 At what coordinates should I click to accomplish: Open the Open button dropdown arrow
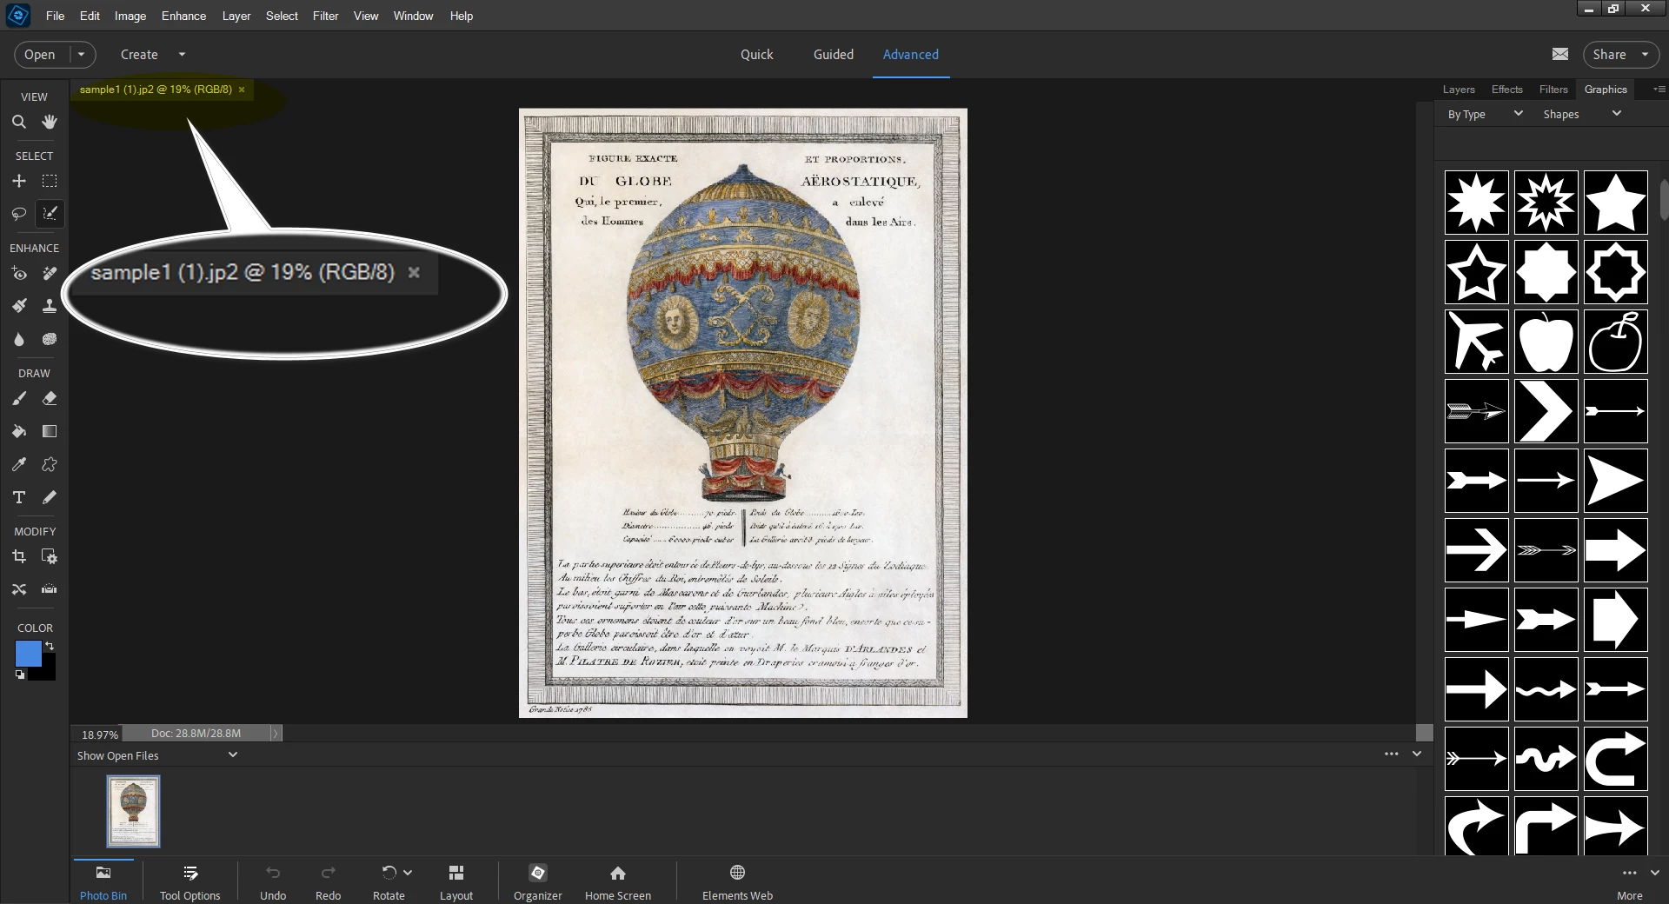tap(82, 54)
